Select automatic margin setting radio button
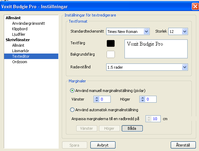Screen dimensions: 199x151 coord(72,110)
